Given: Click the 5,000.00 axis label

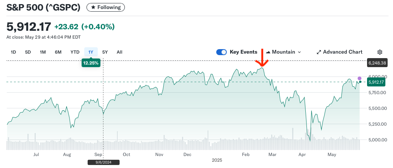Looking at the screenshot, I should (x=377, y=140).
